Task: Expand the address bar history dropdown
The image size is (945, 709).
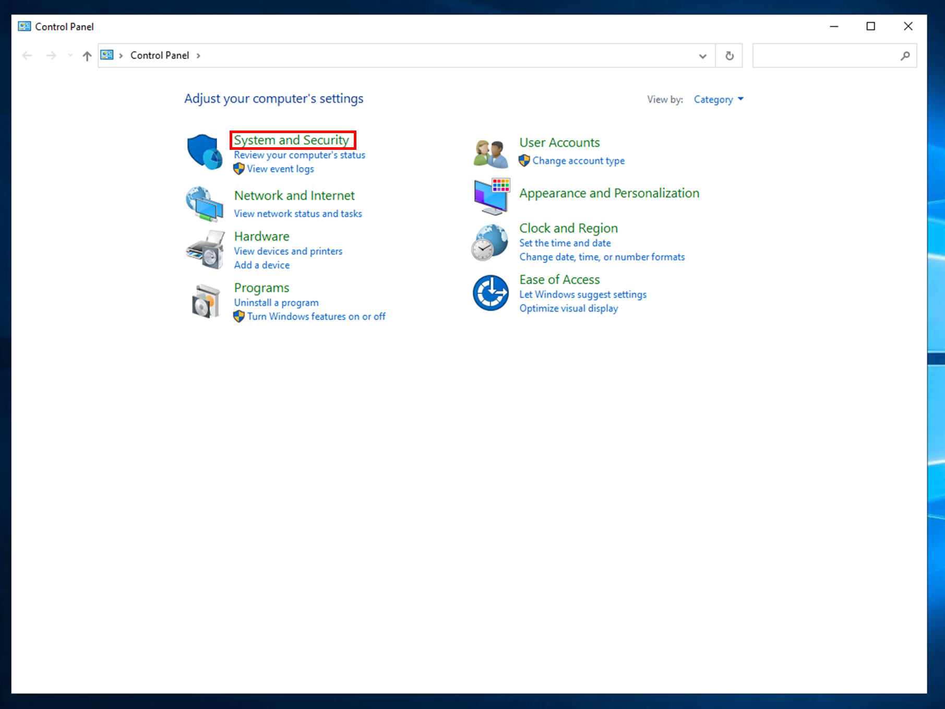Action: click(703, 56)
